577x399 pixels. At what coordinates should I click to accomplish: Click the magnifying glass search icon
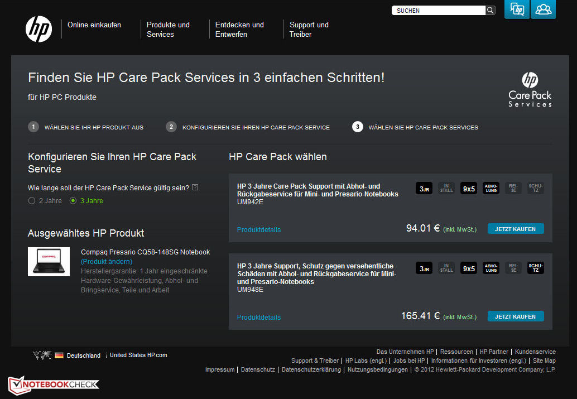pyautogui.click(x=491, y=10)
